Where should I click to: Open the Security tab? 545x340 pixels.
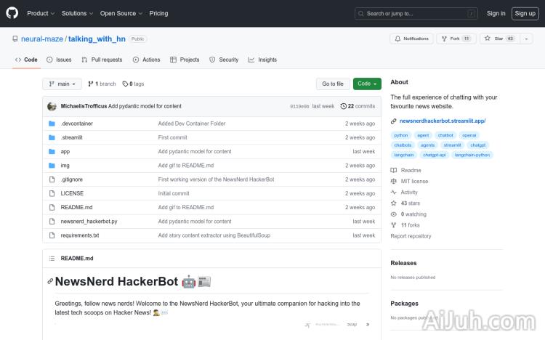coord(224,60)
